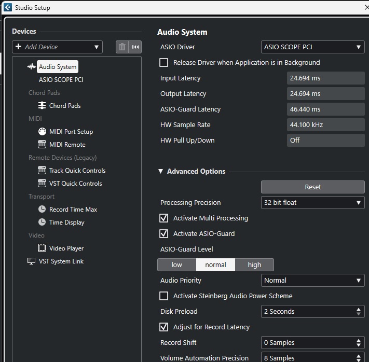
Task: Enable Activate Steinberg Audio Power Scheme
Action: point(164,296)
